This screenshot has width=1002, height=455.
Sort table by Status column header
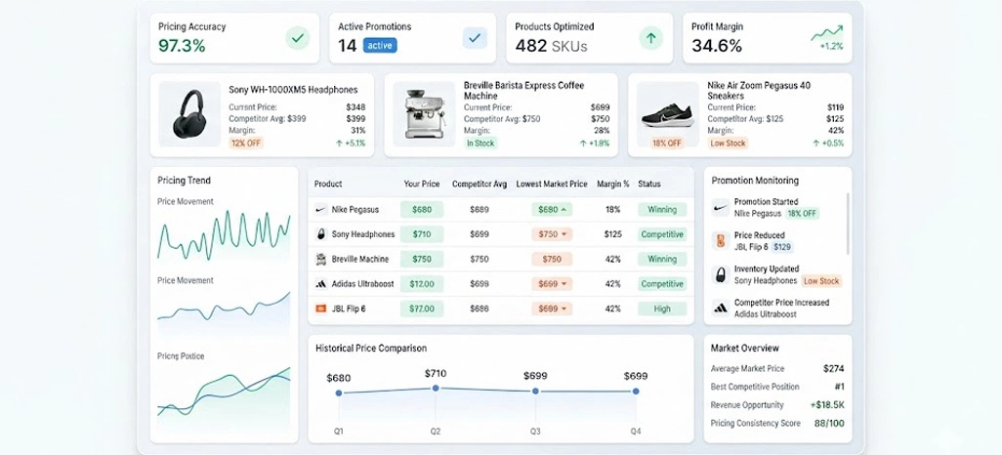(649, 184)
